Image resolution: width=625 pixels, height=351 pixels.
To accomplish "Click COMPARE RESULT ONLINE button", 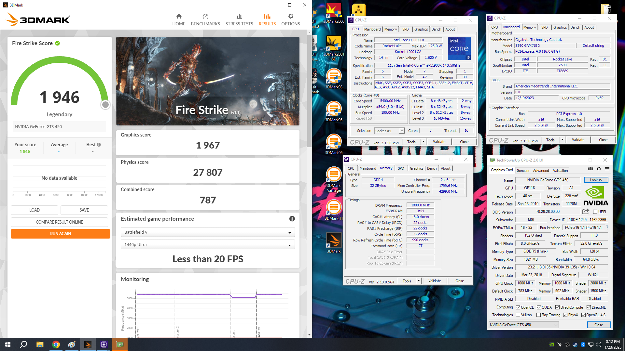I will pos(59,222).
